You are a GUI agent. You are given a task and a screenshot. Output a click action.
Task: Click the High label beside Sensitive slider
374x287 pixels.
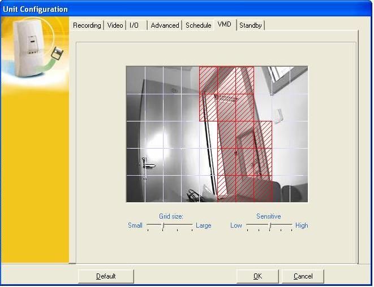[x=302, y=225]
